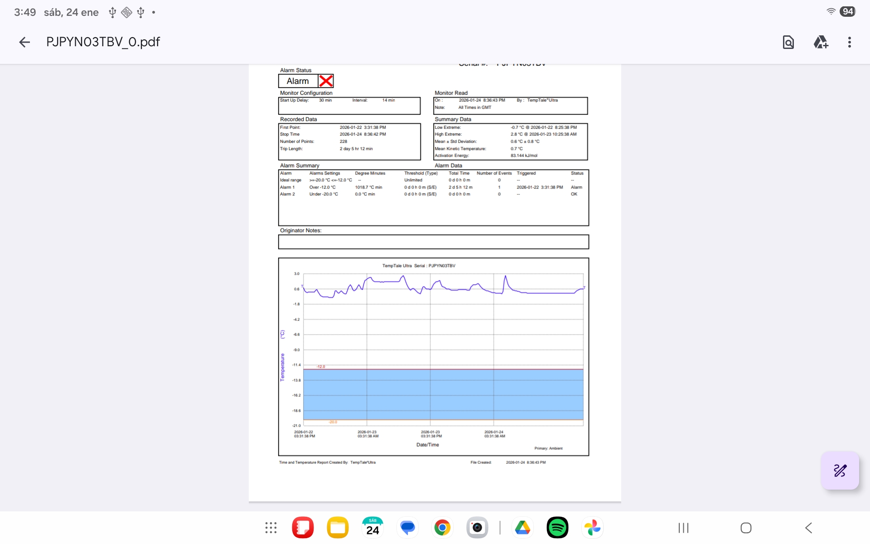Tap the floating annotate pen button

840,471
